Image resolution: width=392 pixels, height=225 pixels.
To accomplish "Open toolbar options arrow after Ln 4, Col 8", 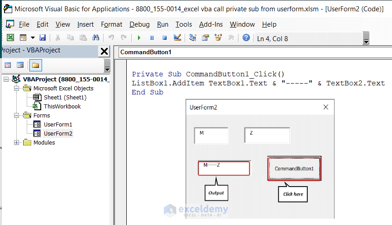I will tap(366, 39).
